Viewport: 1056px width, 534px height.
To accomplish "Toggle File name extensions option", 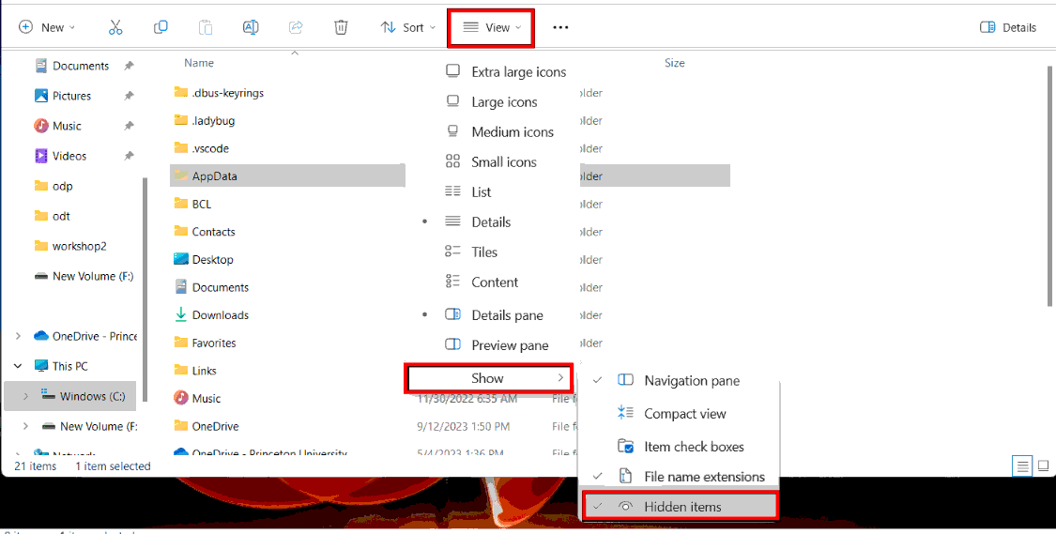I will [703, 477].
